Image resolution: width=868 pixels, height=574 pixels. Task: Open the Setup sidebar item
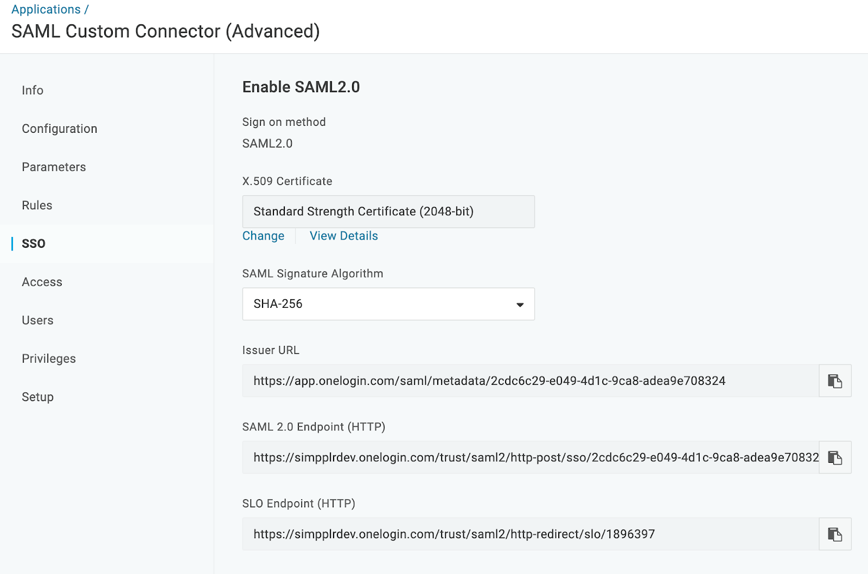[x=37, y=397]
